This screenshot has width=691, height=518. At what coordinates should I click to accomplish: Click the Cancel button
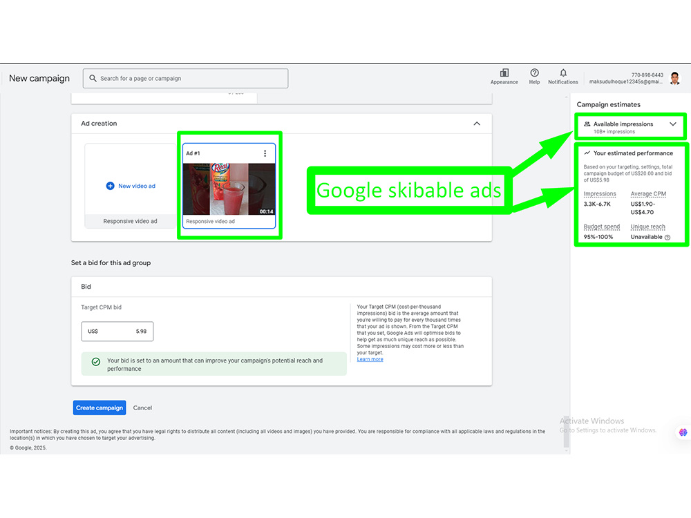coord(142,408)
